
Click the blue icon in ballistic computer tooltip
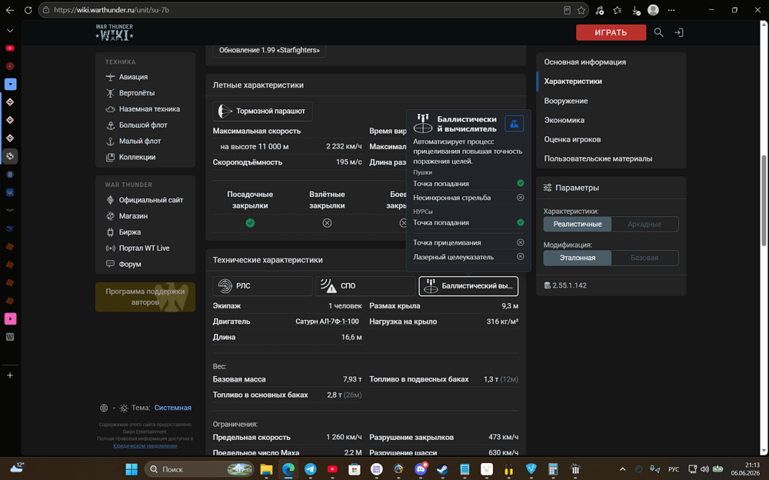(514, 124)
